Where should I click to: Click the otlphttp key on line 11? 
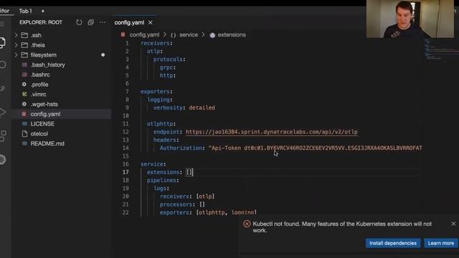[160, 124]
